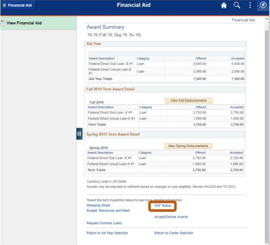Click the scrollbar up arrow
Screen dimensions: 270x245
pos(266,18)
